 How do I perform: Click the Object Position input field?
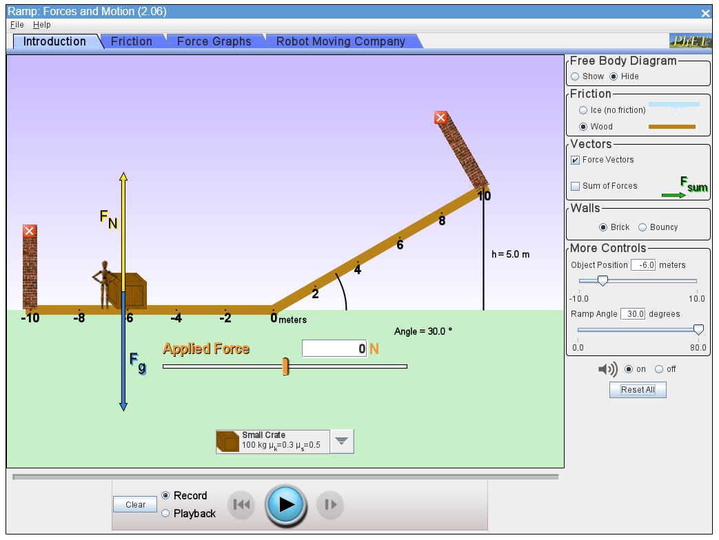(643, 265)
